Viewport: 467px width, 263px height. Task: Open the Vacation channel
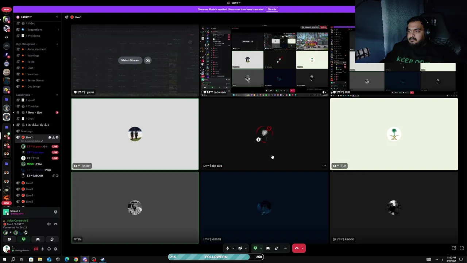point(36,74)
